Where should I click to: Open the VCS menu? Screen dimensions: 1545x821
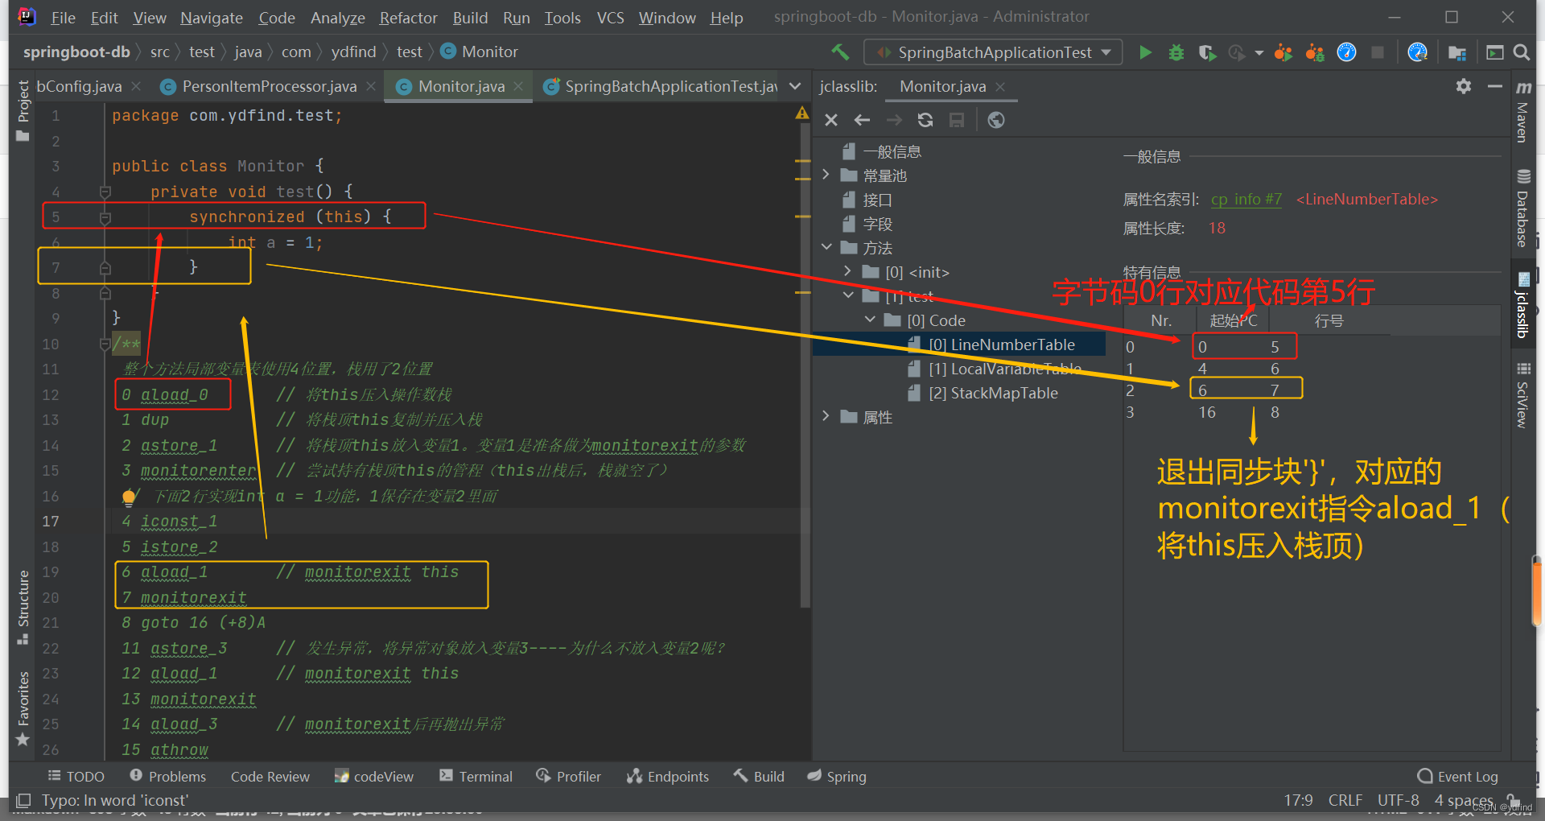coord(610,18)
